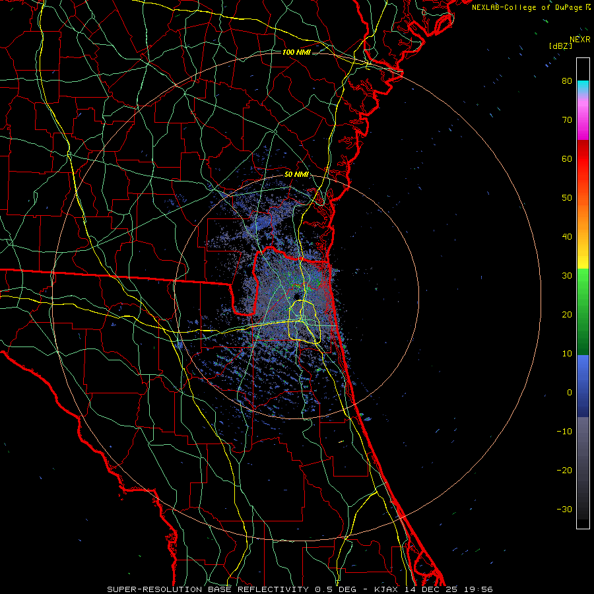
Task: Click the -30 dBZ scale value
Action: pos(564,509)
